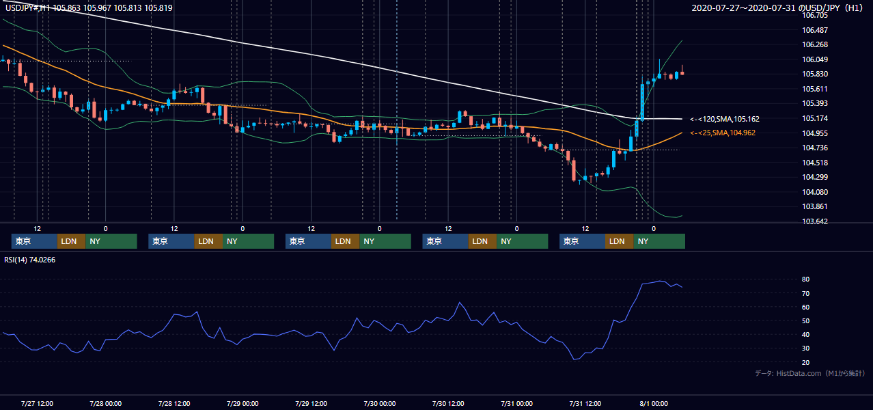Viewport: 873px width, 410px height.
Task: Click the 東京 session block for 7/29
Action: 308,241
